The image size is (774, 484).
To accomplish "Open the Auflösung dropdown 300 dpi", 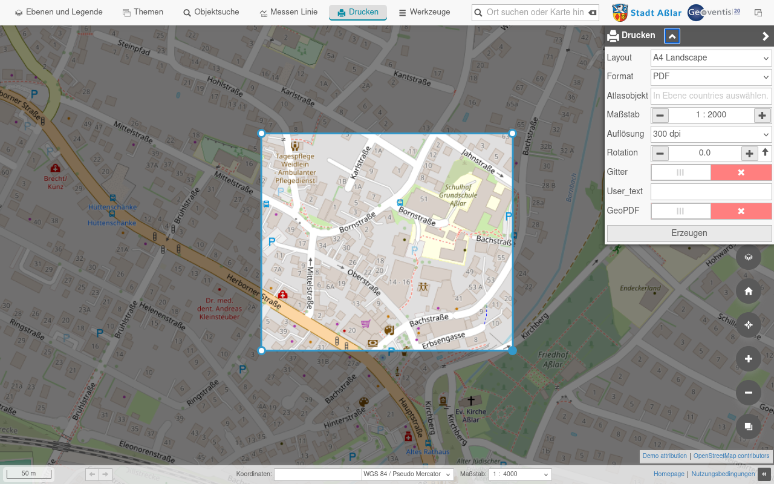I will (x=711, y=134).
